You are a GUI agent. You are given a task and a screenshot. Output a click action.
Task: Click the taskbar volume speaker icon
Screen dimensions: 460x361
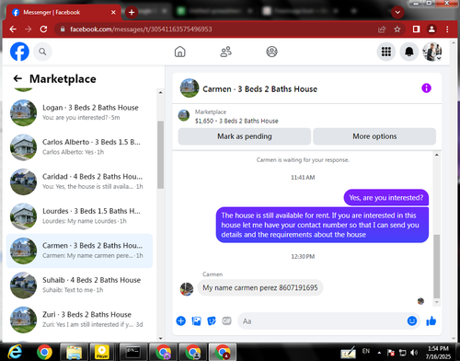coord(414,353)
